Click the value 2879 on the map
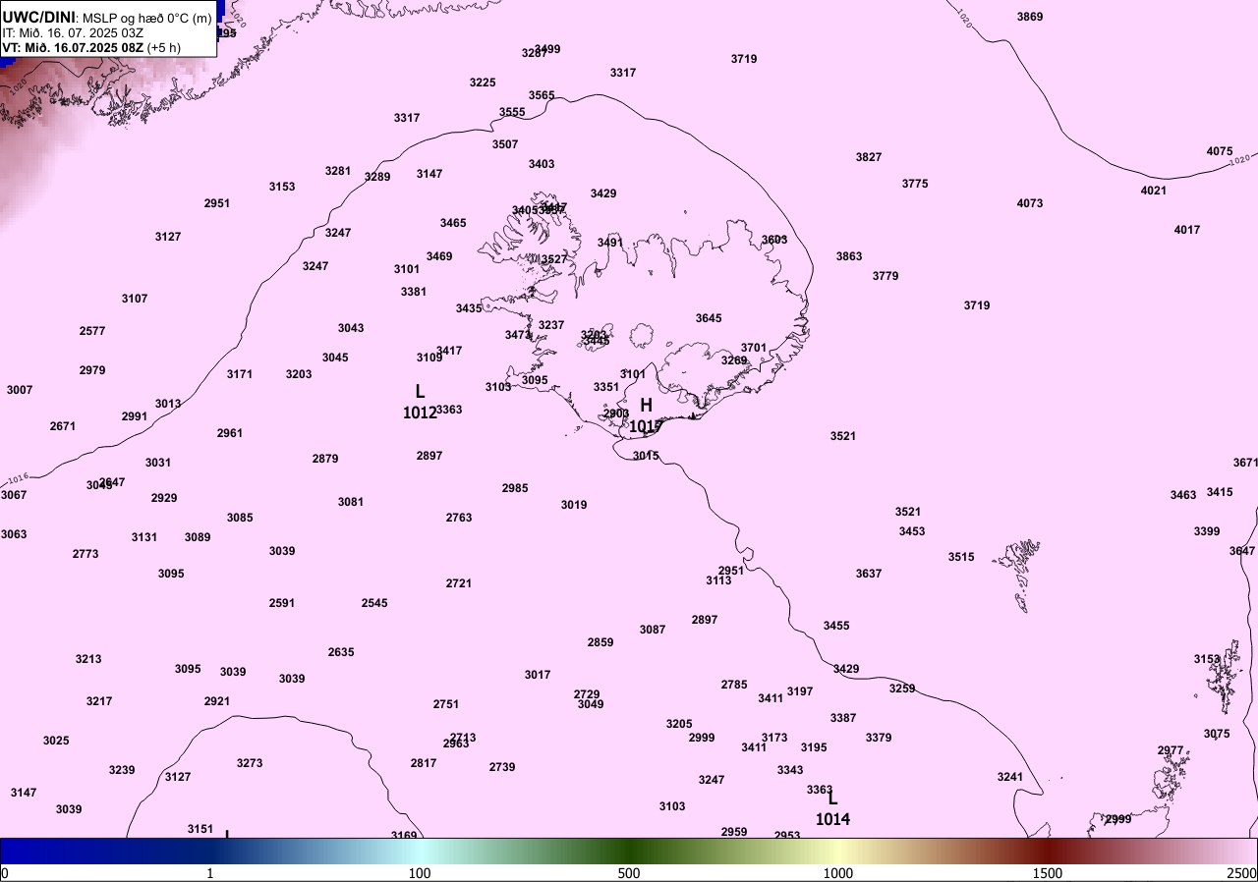 (x=325, y=459)
